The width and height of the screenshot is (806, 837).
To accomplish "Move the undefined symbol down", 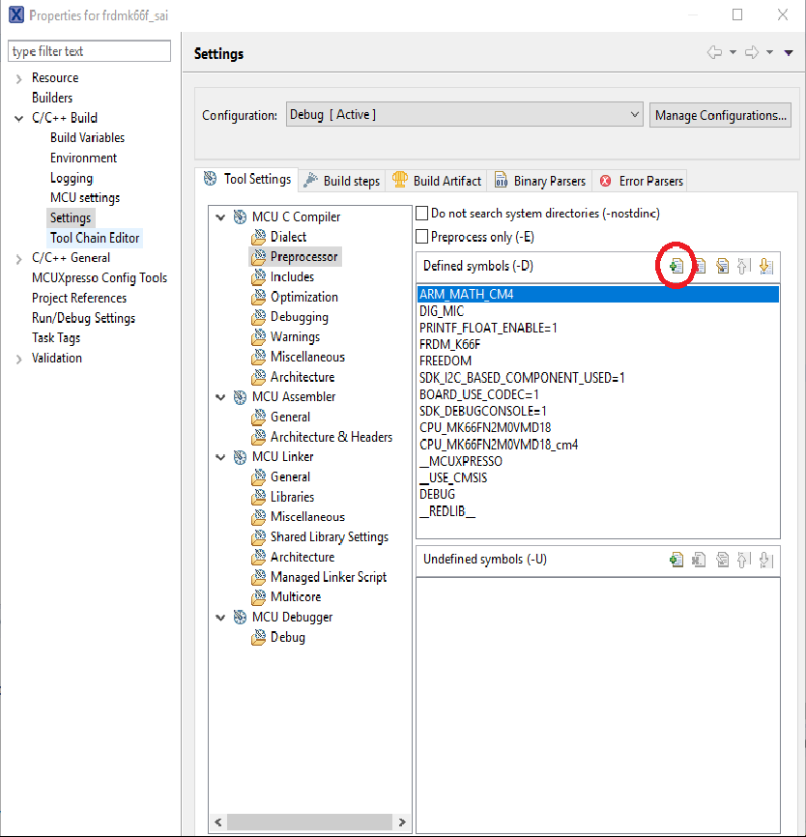I will 766,560.
